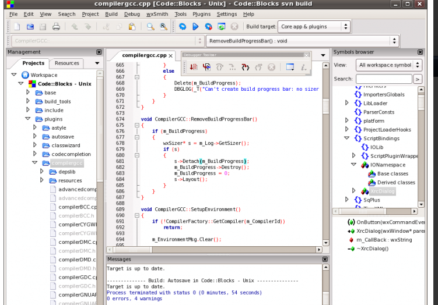Click the symbol search go button

pyautogui.click(x=418, y=79)
